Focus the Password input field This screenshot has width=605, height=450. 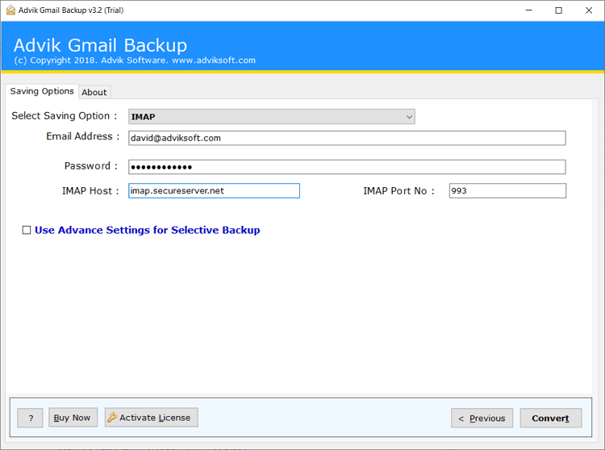(x=347, y=167)
